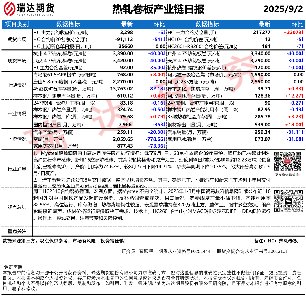Click the 行业消息 section label
Viewport: 306px width, 296px height.
pyautogui.click(x=17, y=169)
